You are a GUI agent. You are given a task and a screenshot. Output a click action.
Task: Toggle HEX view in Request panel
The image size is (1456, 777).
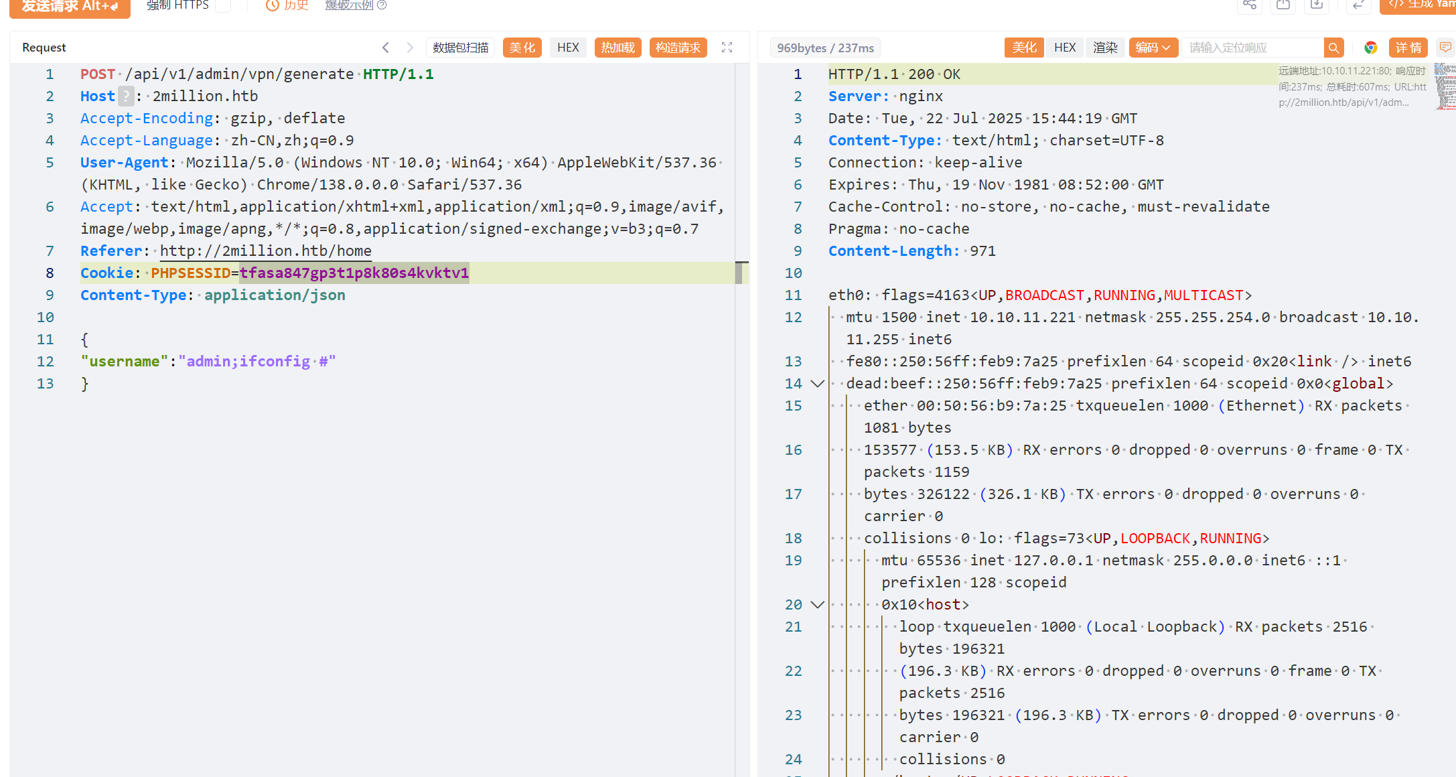[568, 48]
